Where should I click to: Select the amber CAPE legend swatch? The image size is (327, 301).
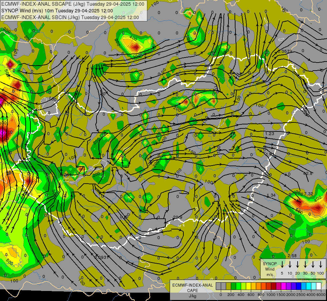click(x=254, y=286)
